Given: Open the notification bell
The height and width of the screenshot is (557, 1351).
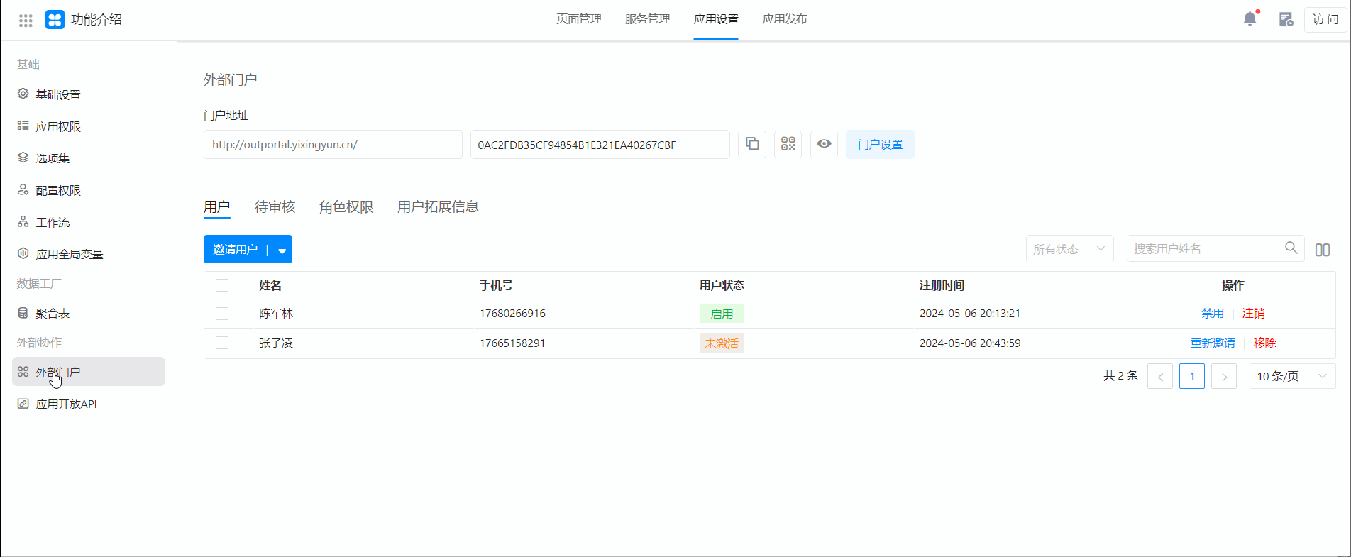Looking at the screenshot, I should coord(1250,19).
